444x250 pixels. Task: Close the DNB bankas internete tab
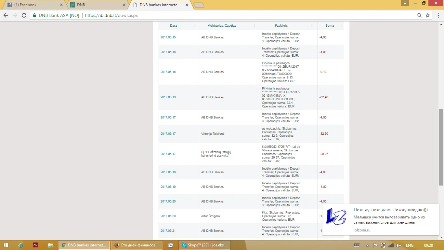point(187,5)
